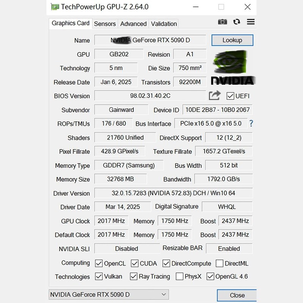Click the Bandwidth value 1792.0 GB/s
Viewport: 303px width, 303px height.
click(x=223, y=179)
